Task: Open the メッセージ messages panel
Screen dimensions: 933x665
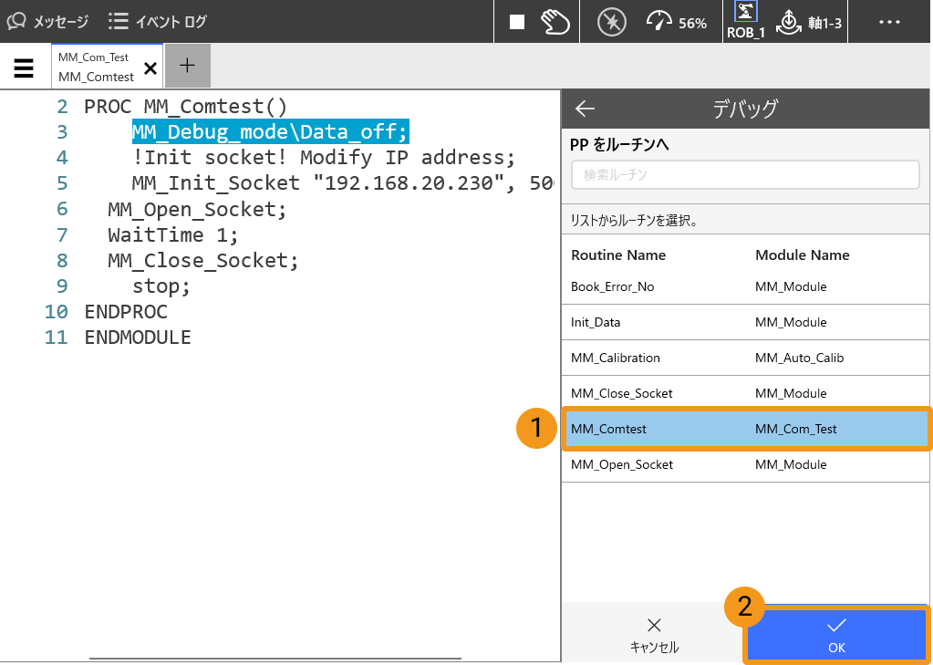Action: click(x=48, y=21)
